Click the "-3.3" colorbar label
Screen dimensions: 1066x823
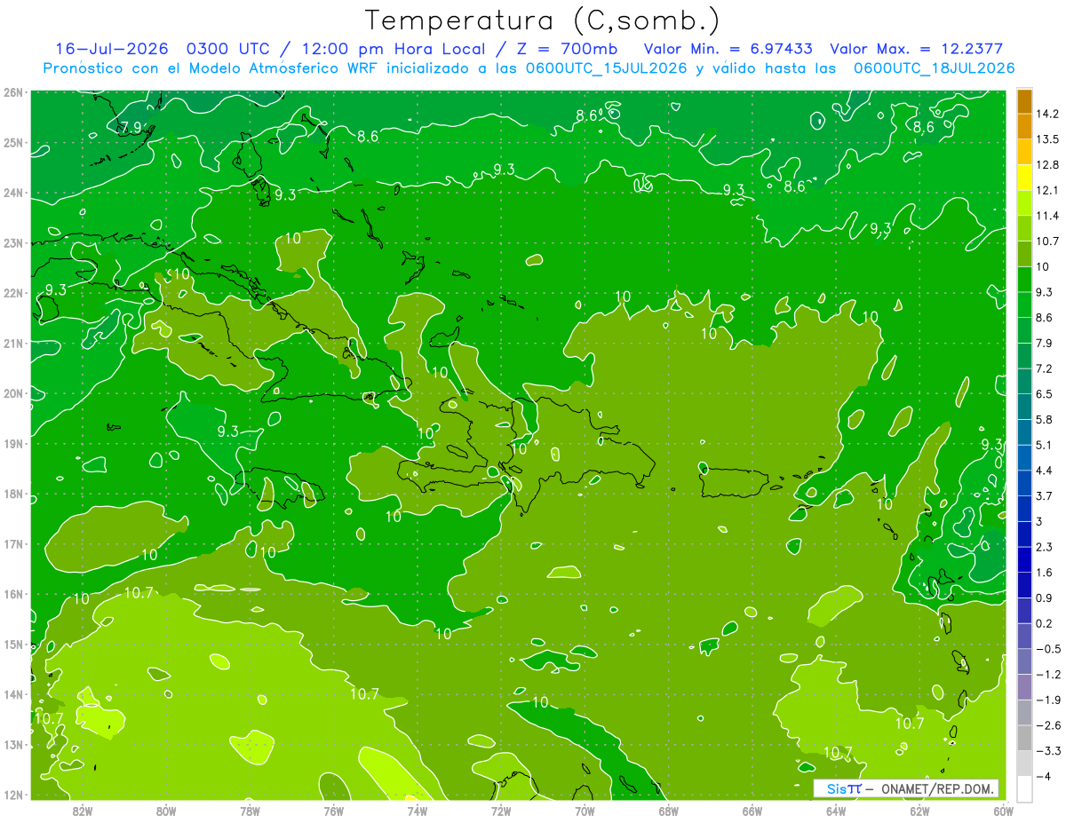pos(1049,751)
